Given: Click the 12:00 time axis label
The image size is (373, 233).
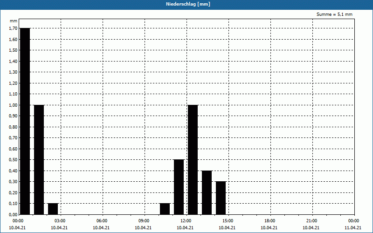Looking at the screenshot, I should click(x=186, y=221).
